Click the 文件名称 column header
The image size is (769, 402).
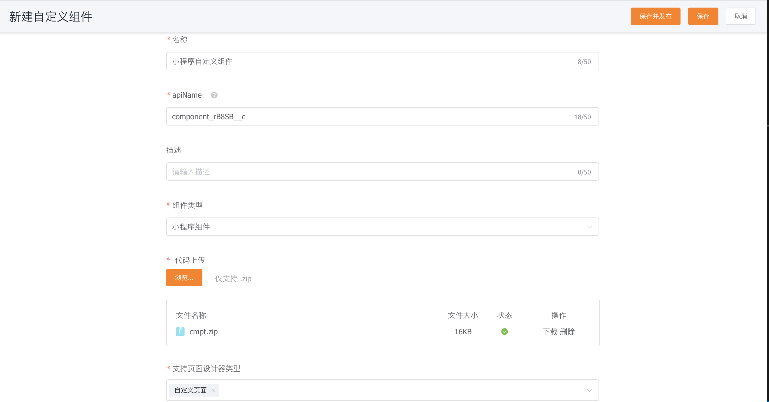click(191, 315)
